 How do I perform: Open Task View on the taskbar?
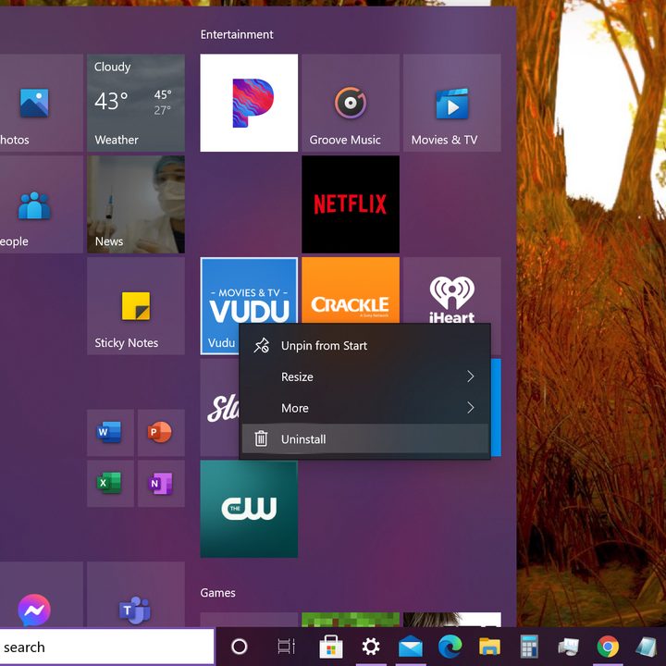(286, 647)
